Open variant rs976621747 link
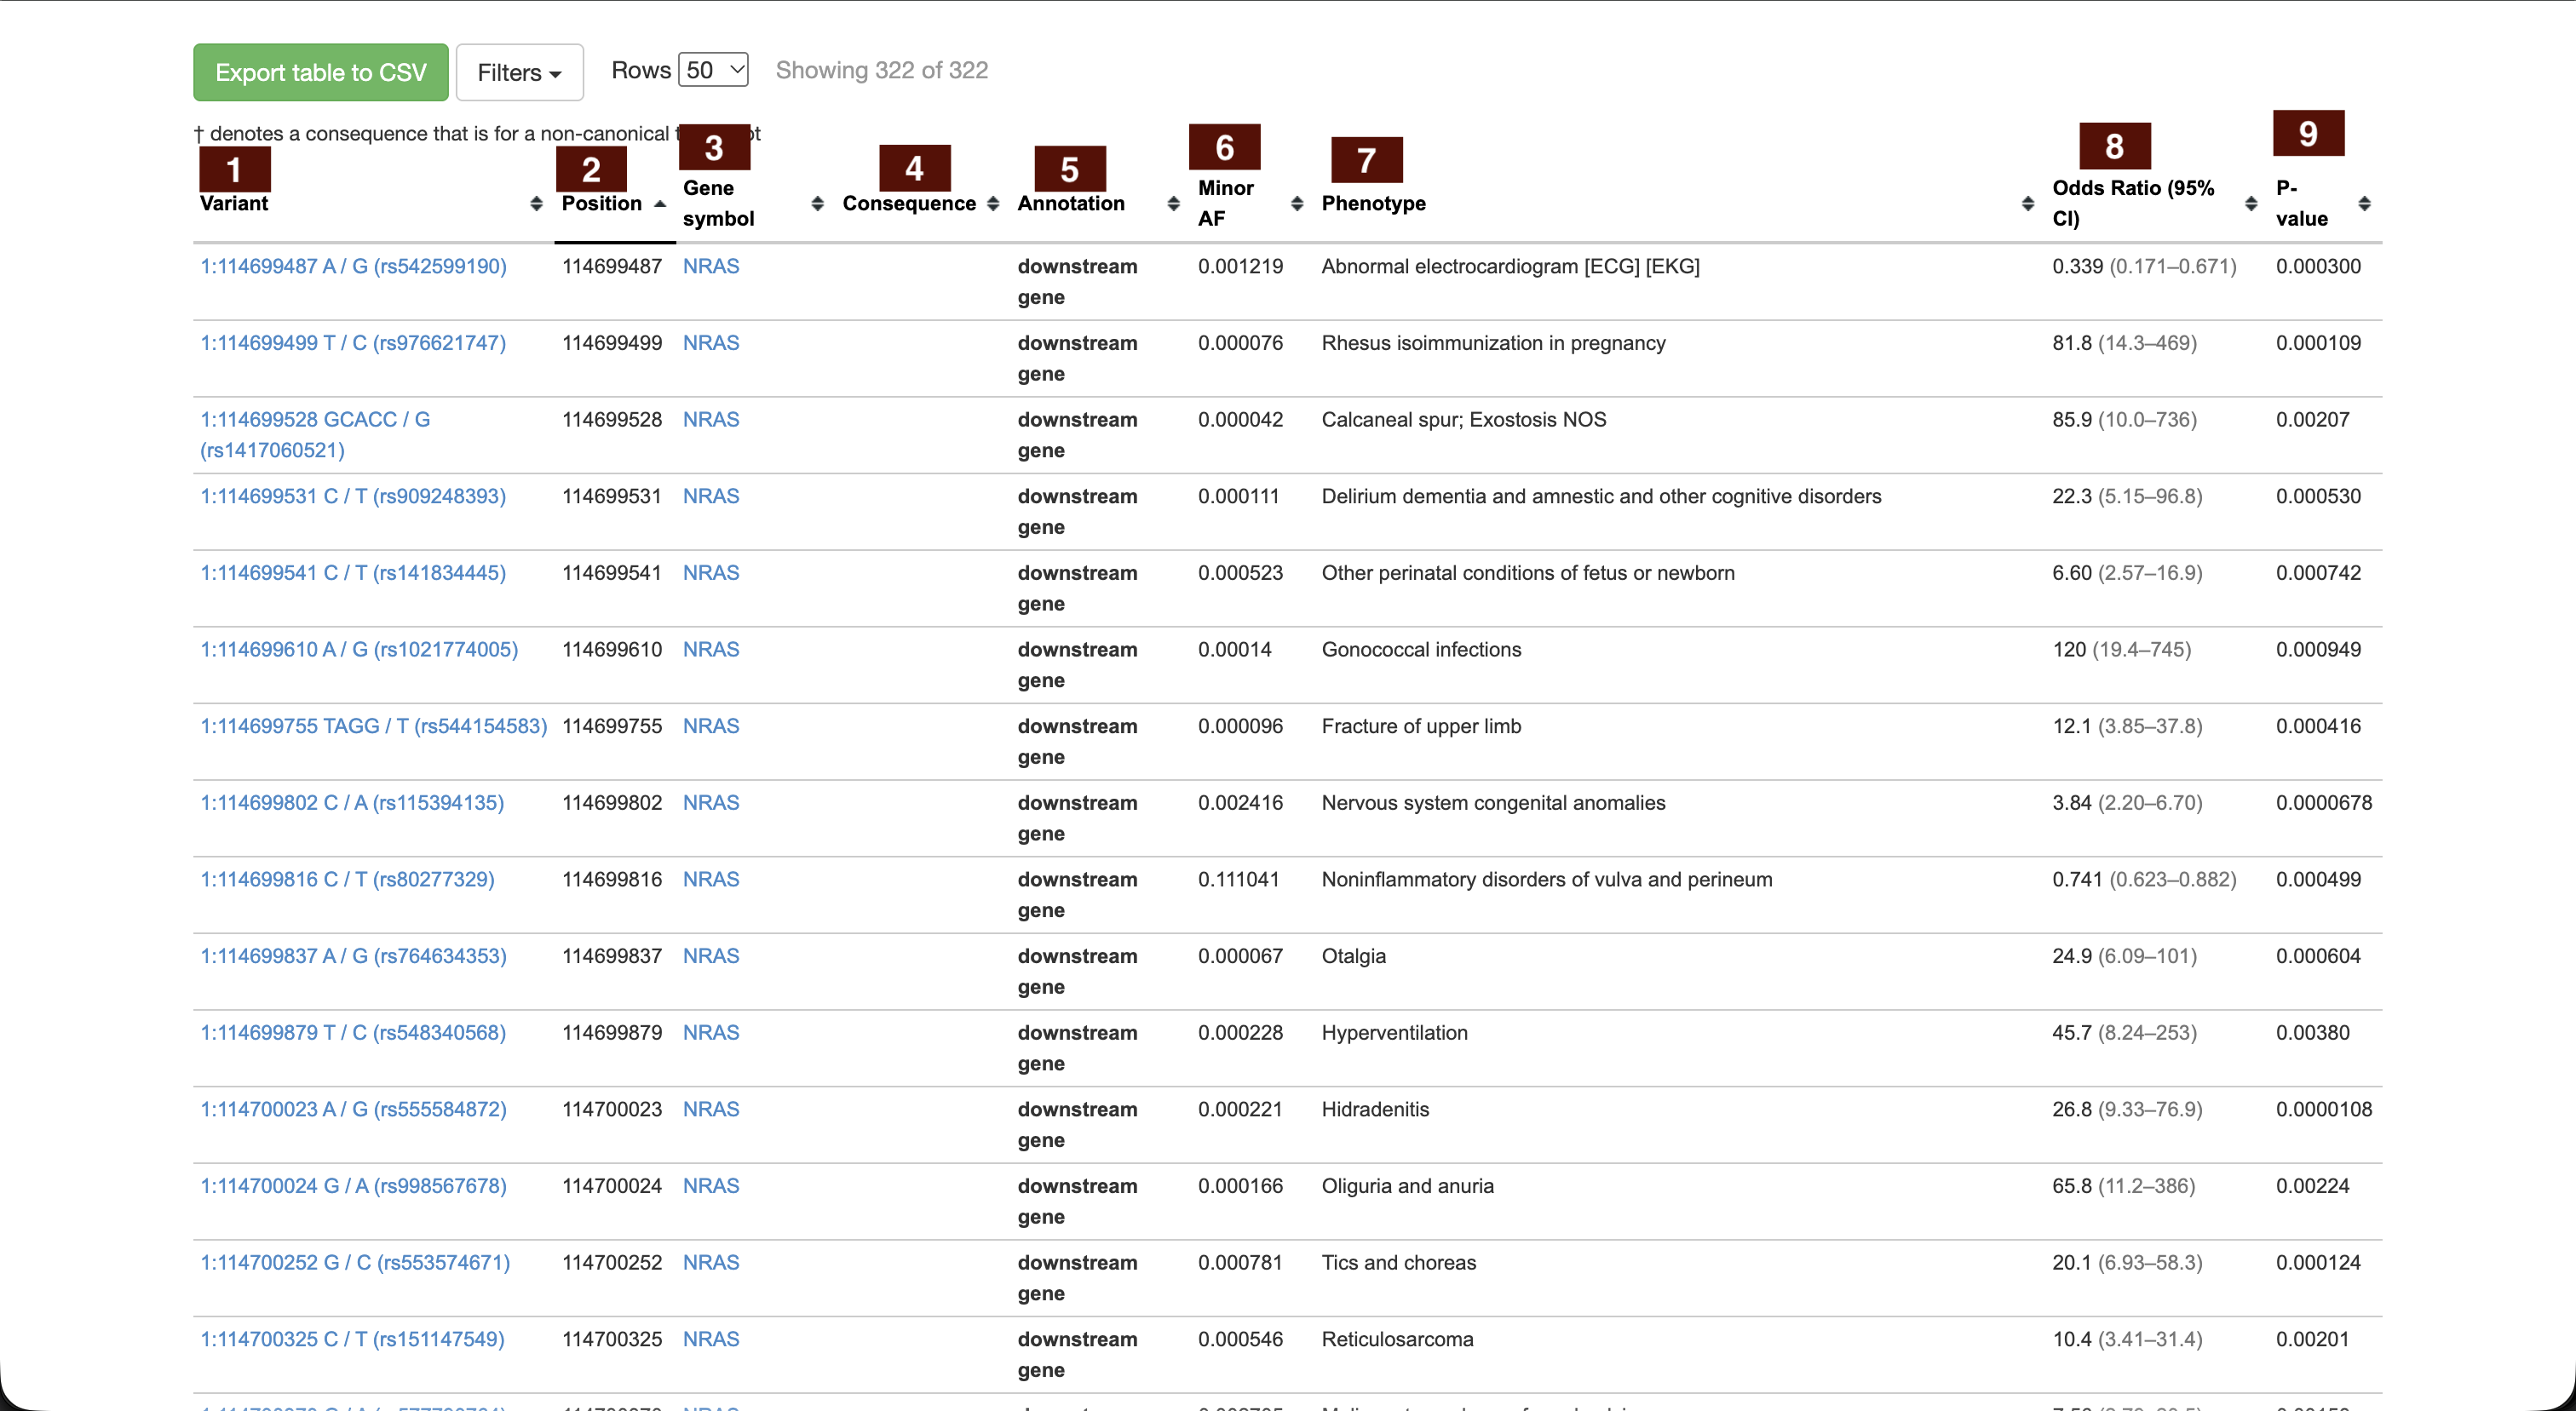The image size is (2576, 1411). [x=353, y=343]
